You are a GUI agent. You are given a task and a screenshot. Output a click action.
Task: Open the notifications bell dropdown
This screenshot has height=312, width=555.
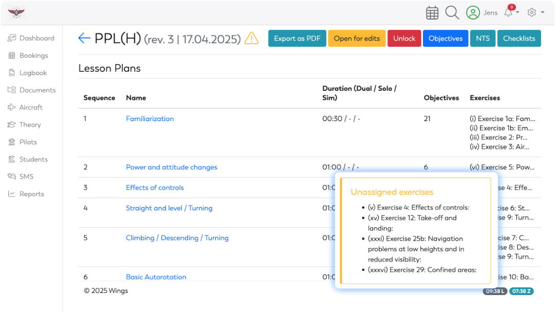509,12
